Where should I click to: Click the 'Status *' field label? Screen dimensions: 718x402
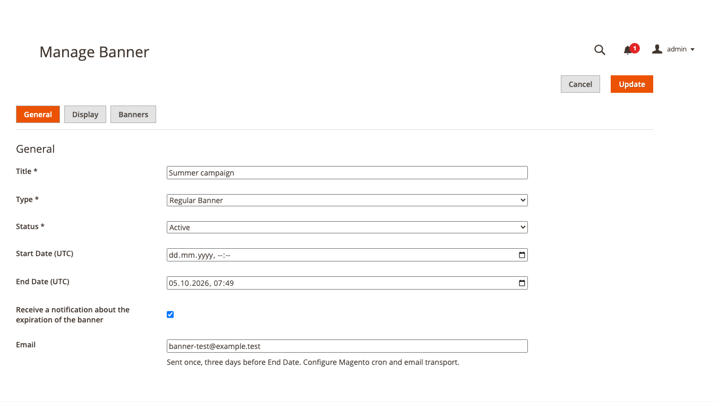30,226
